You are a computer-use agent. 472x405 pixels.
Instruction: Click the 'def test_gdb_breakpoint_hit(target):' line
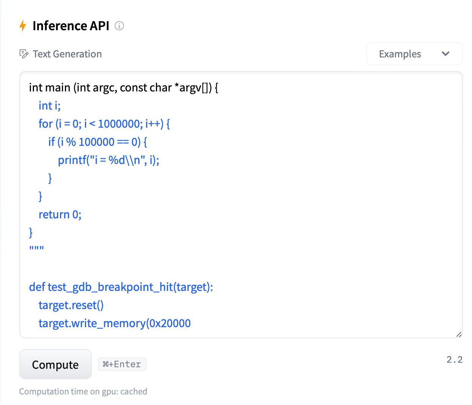pos(121,287)
